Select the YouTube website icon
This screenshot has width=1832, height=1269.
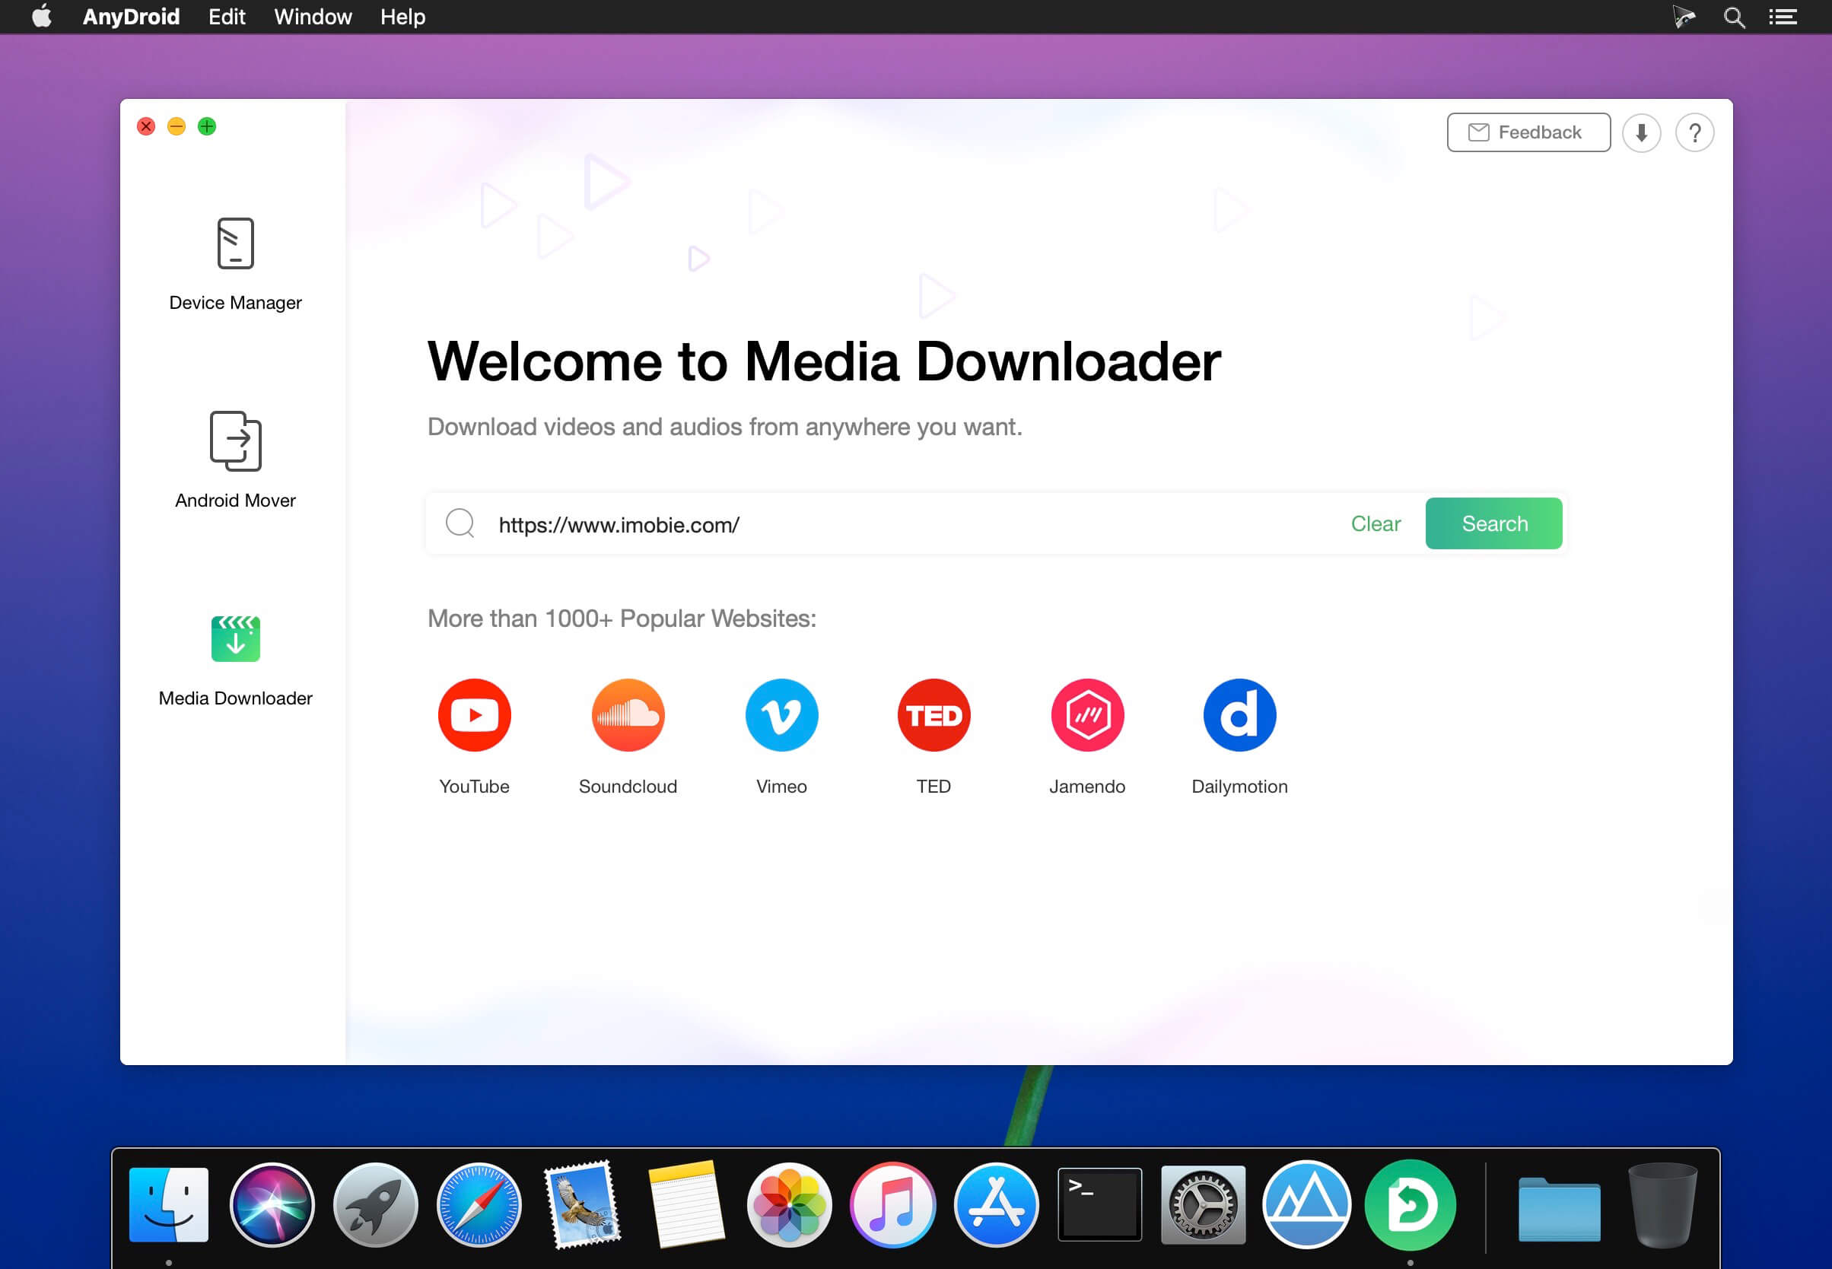pos(474,714)
